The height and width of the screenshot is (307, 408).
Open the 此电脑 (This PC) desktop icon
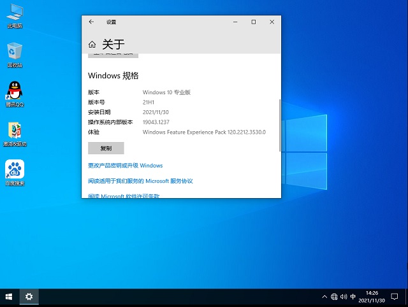tap(14, 12)
